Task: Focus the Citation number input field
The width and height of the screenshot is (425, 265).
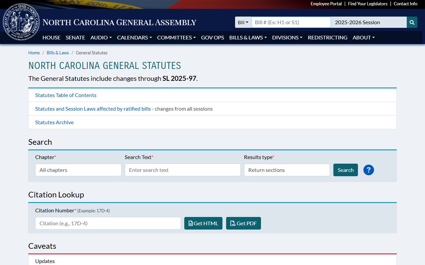Action: [x=108, y=223]
